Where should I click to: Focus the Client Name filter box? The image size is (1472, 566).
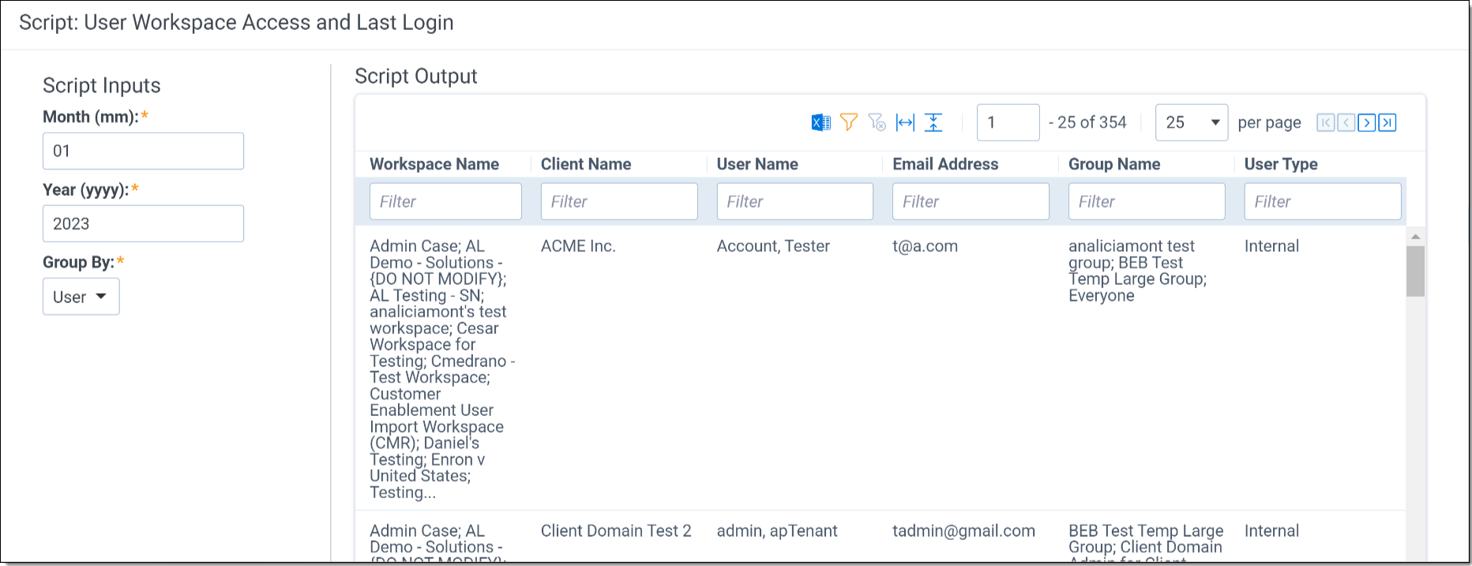click(x=619, y=201)
